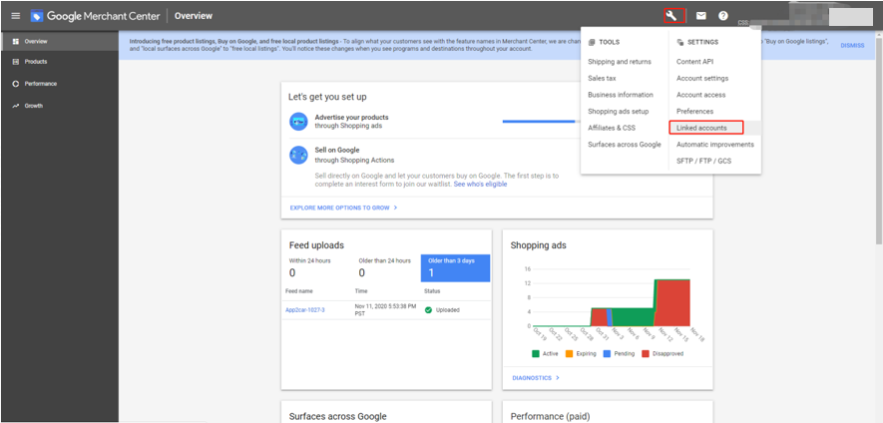Viewport: 883px width, 423px height.
Task: Click the Surfaces across Google card title
Action: coord(338,416)
